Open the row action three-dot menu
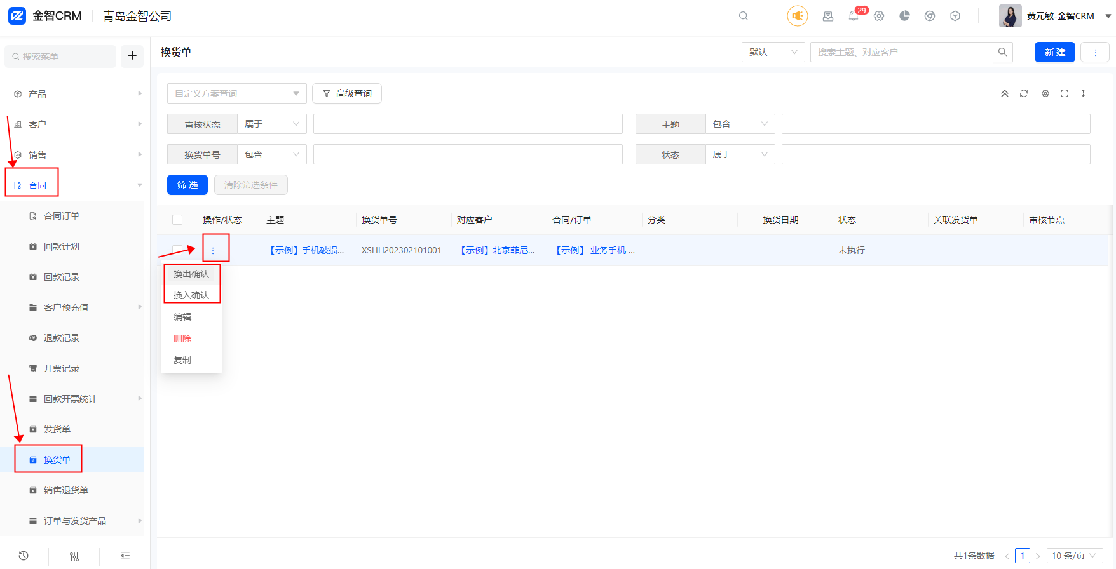Viewport: 1116px width, 569px height. [x=213, y=250]
